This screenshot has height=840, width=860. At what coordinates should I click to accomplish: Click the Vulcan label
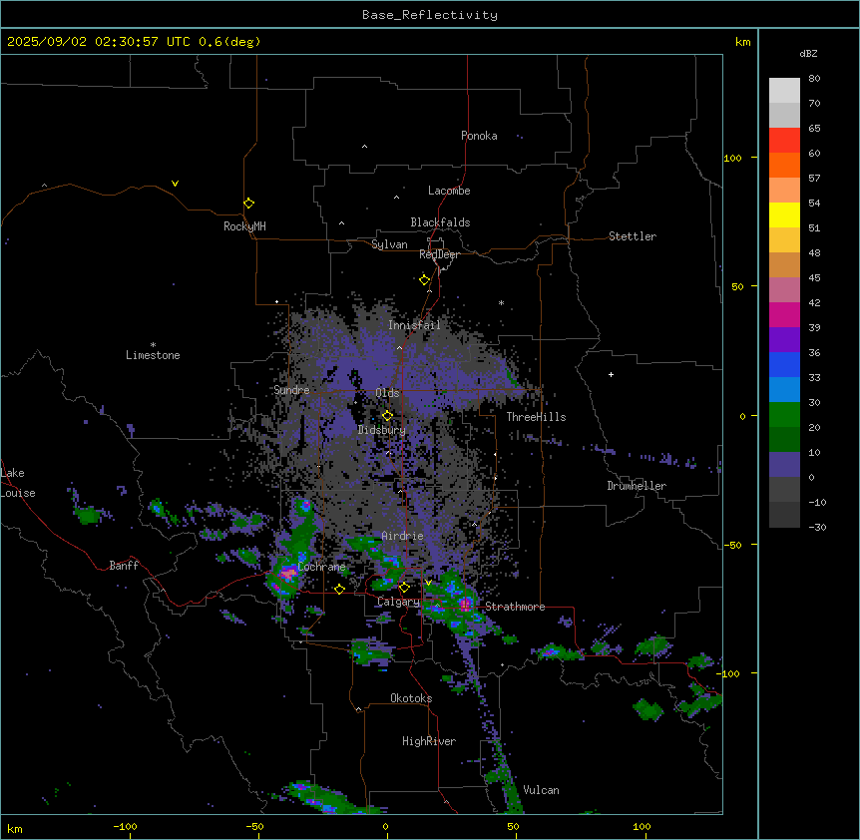point(542,790)
